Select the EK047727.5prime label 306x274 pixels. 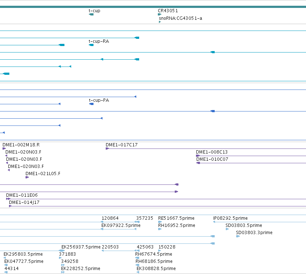pyautogui.click(x=24, y=261)
